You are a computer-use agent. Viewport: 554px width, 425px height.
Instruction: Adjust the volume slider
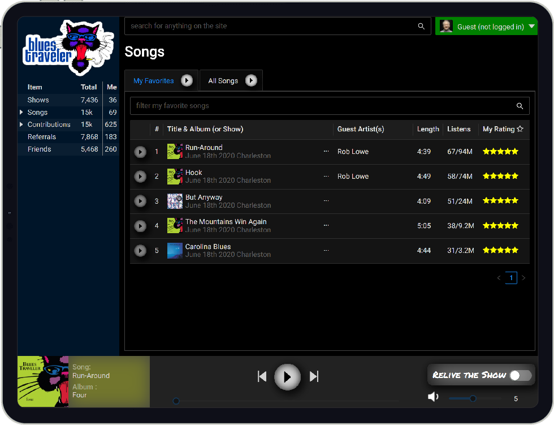pyautogui.click(x=473, y=398)
